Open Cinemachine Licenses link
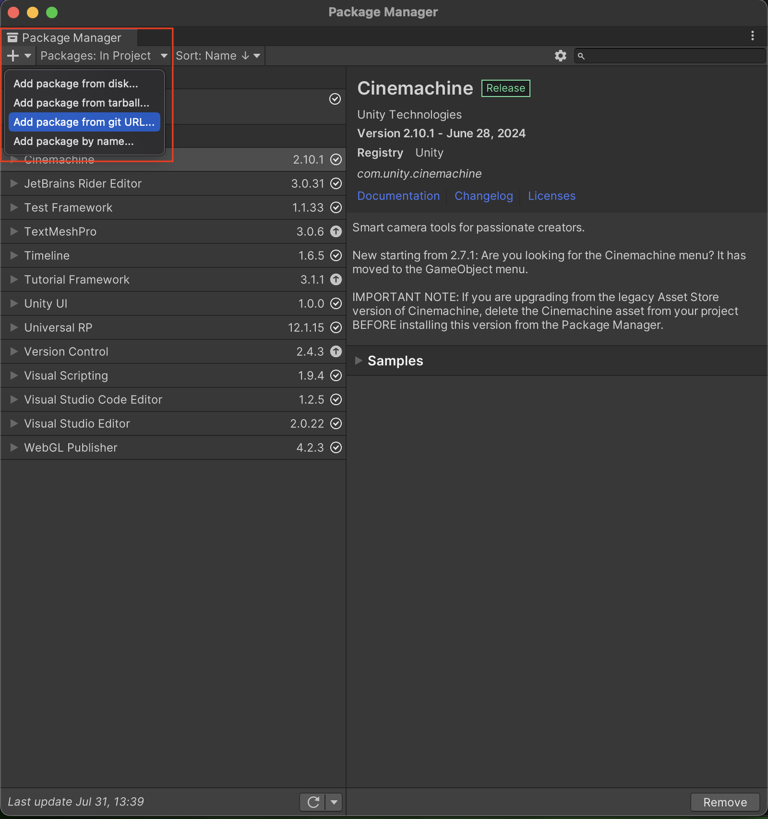This screenshot has width=768, height=819. coord(552,196)
